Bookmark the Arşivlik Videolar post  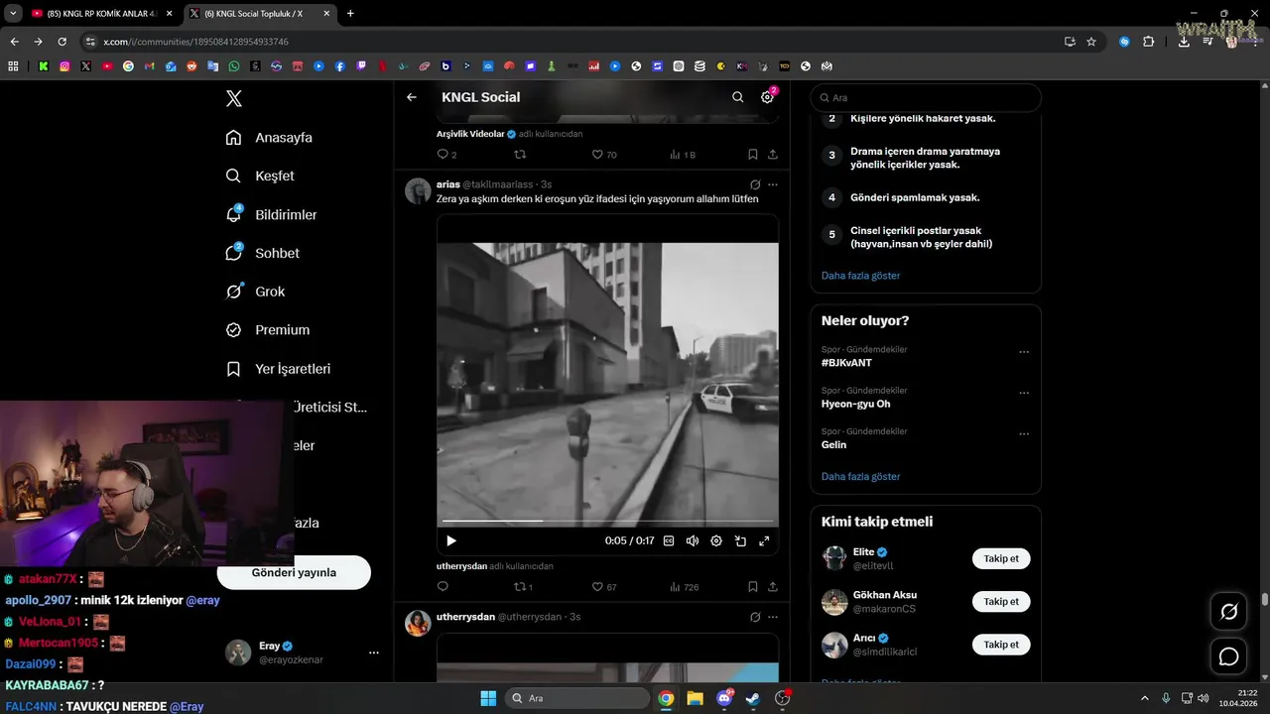[x=753, y=155]
